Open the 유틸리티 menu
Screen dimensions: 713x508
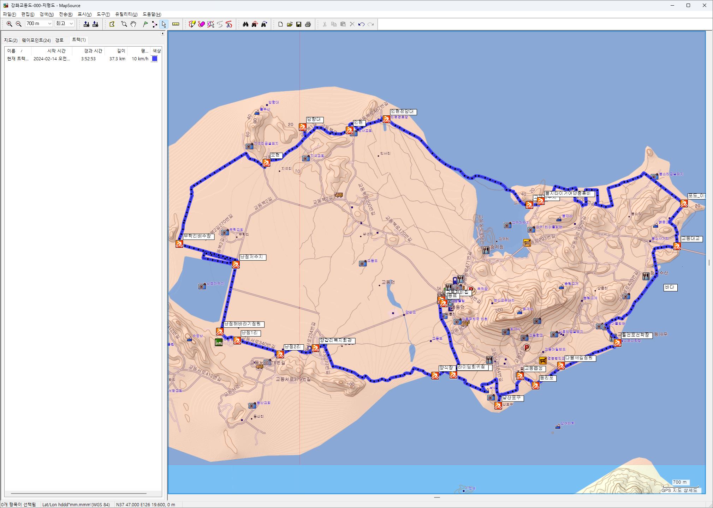pyautogui.click(x=126, y=14)
